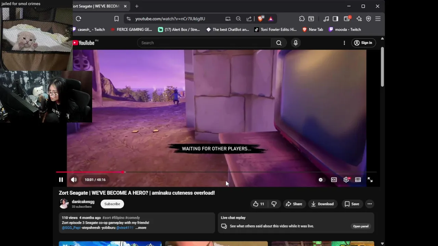
Task: Close the Zort Seagate tab
Action: coord(125,6)
